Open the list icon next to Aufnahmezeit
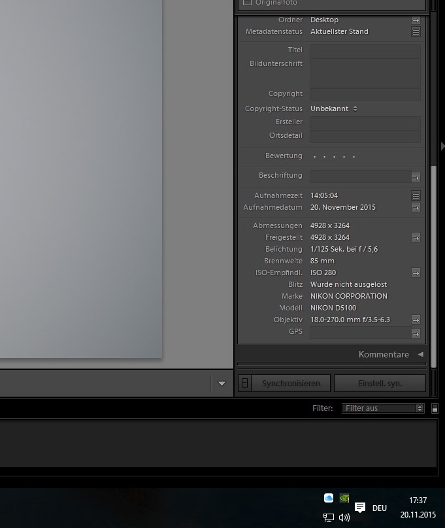 (416, 195)
